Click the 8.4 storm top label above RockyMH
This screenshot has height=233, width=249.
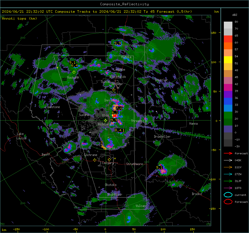tap(74, 65)
